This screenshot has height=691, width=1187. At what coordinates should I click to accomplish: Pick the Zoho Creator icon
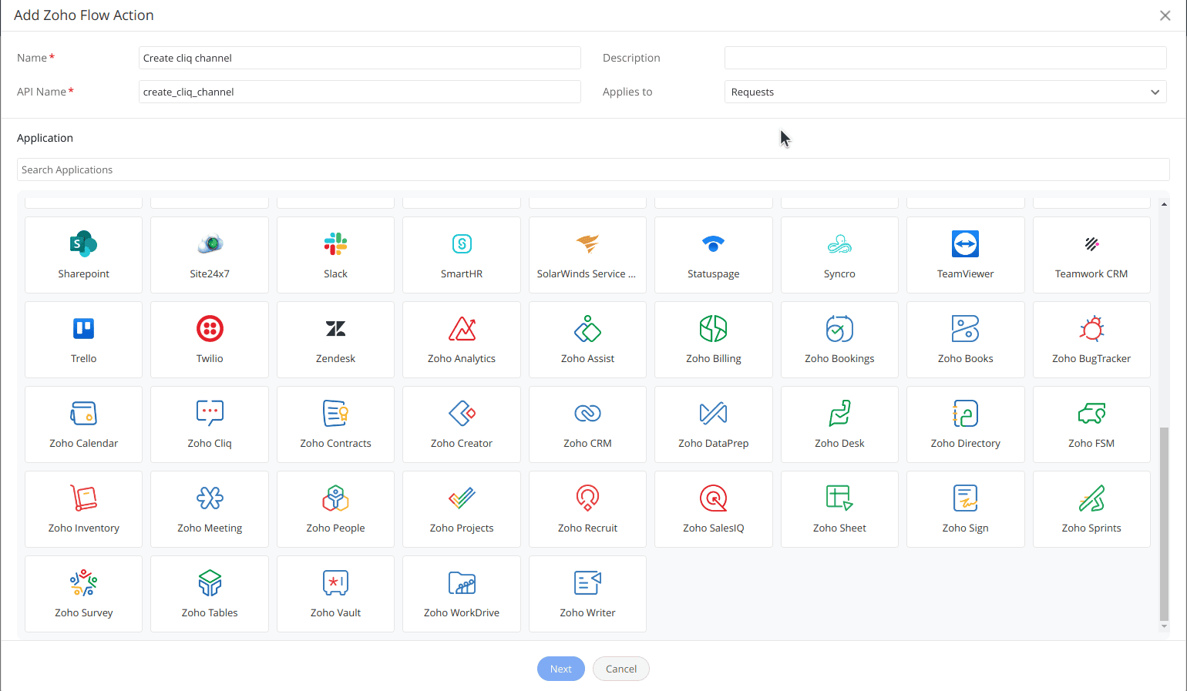point(462,424)
